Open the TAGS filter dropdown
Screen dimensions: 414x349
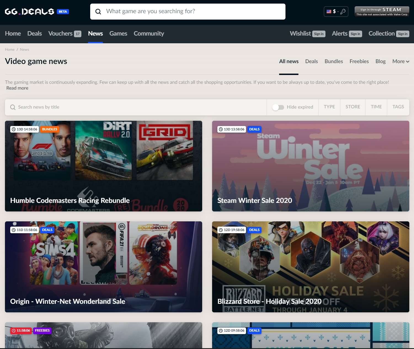pyautogui.click(x=398, y=107)
